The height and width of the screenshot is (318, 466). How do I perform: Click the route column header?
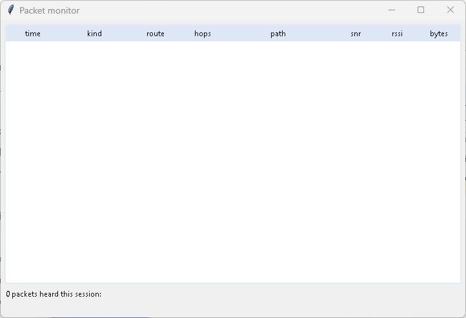tap(156, 34)
